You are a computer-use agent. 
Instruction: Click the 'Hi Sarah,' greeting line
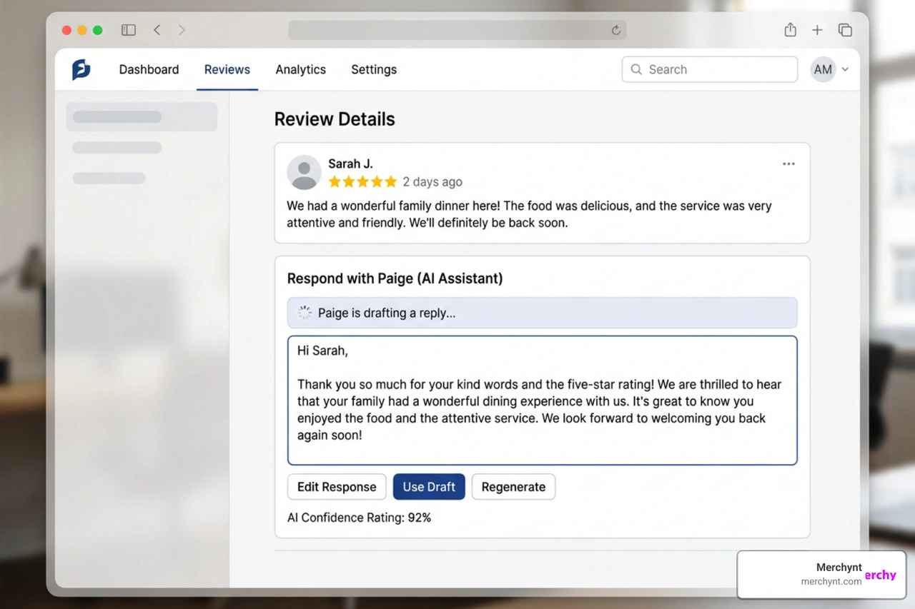coord(322,351)
